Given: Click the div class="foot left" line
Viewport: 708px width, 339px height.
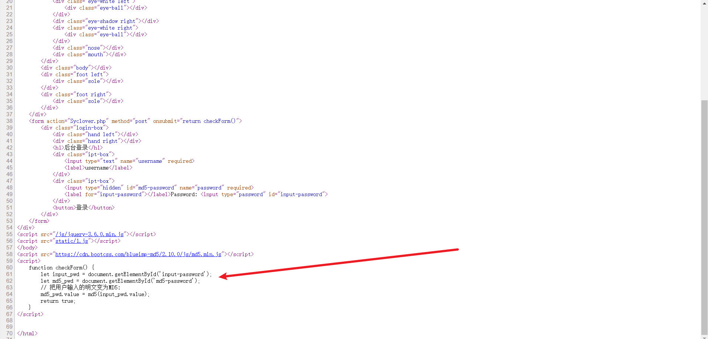Looking at the screenshot, I should 75,74.
